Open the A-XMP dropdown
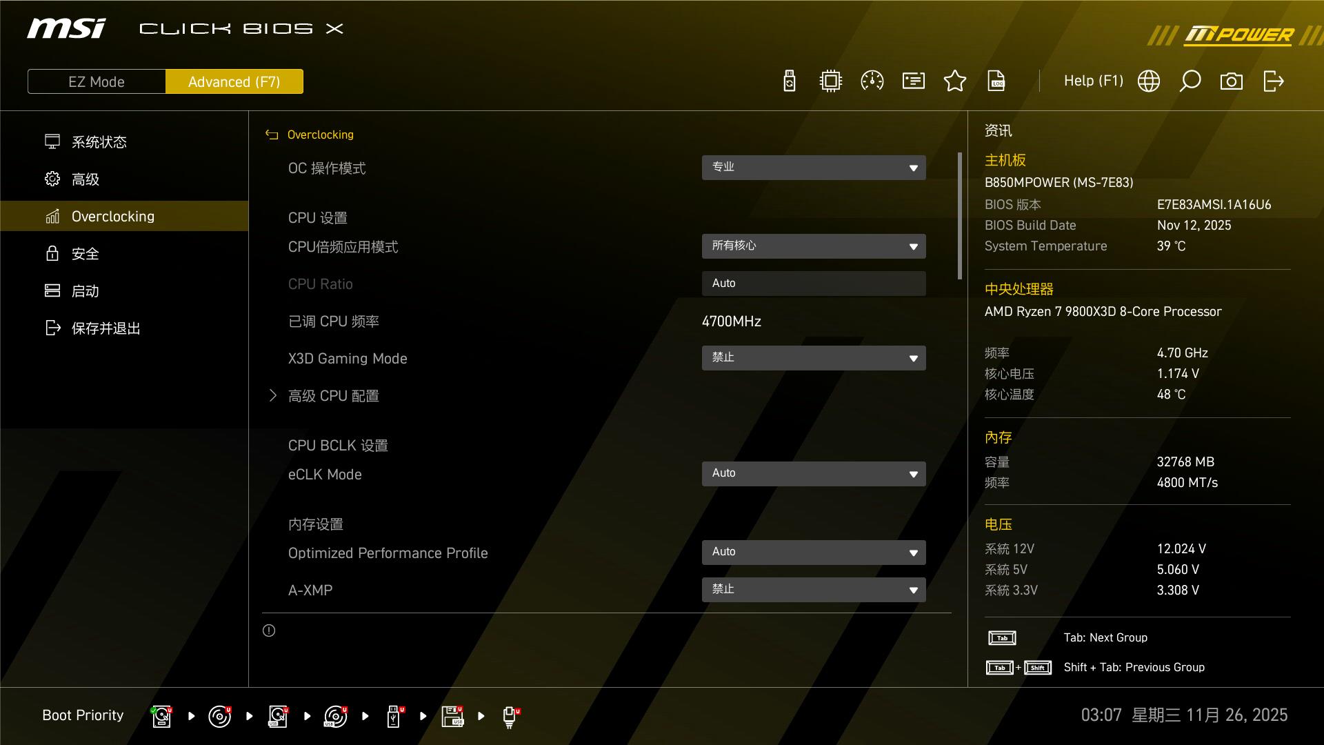 [813, 590]
